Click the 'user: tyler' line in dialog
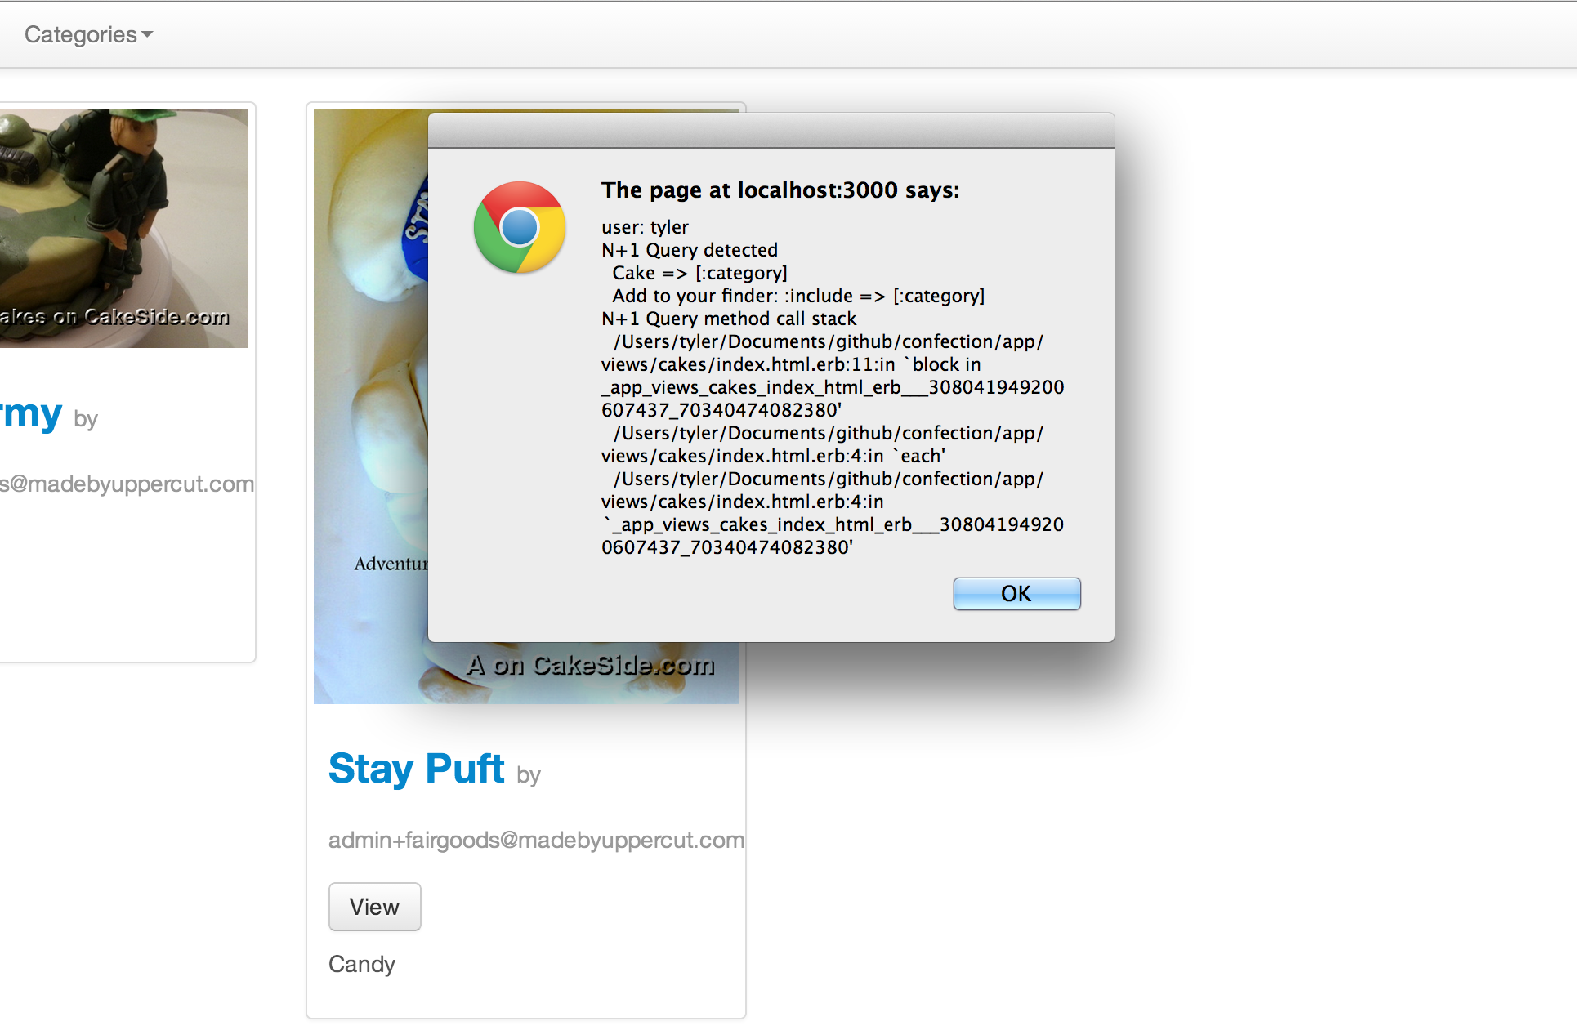 click(x=645, y=227)
